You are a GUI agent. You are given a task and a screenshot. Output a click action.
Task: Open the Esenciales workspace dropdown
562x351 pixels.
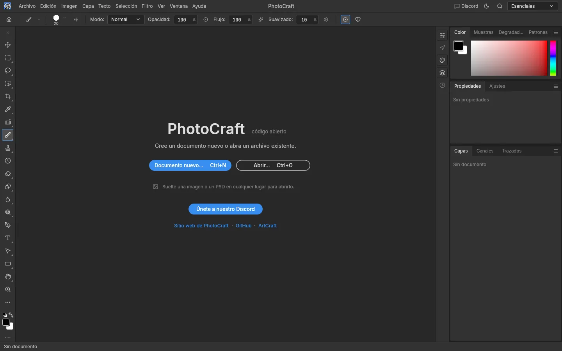pos(533,6)
